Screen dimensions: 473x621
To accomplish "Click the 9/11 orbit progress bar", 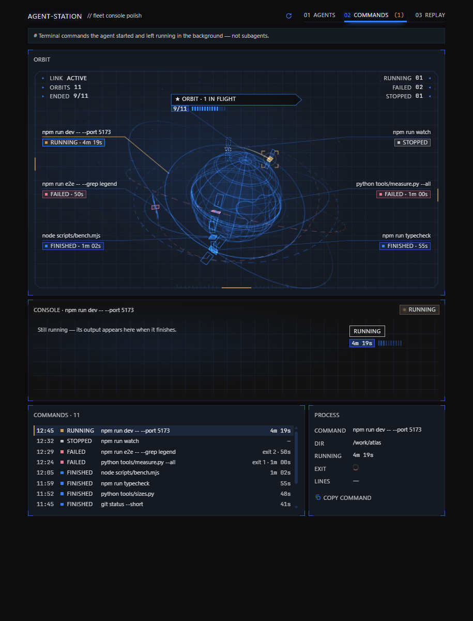I will click(x=199, y=109).
